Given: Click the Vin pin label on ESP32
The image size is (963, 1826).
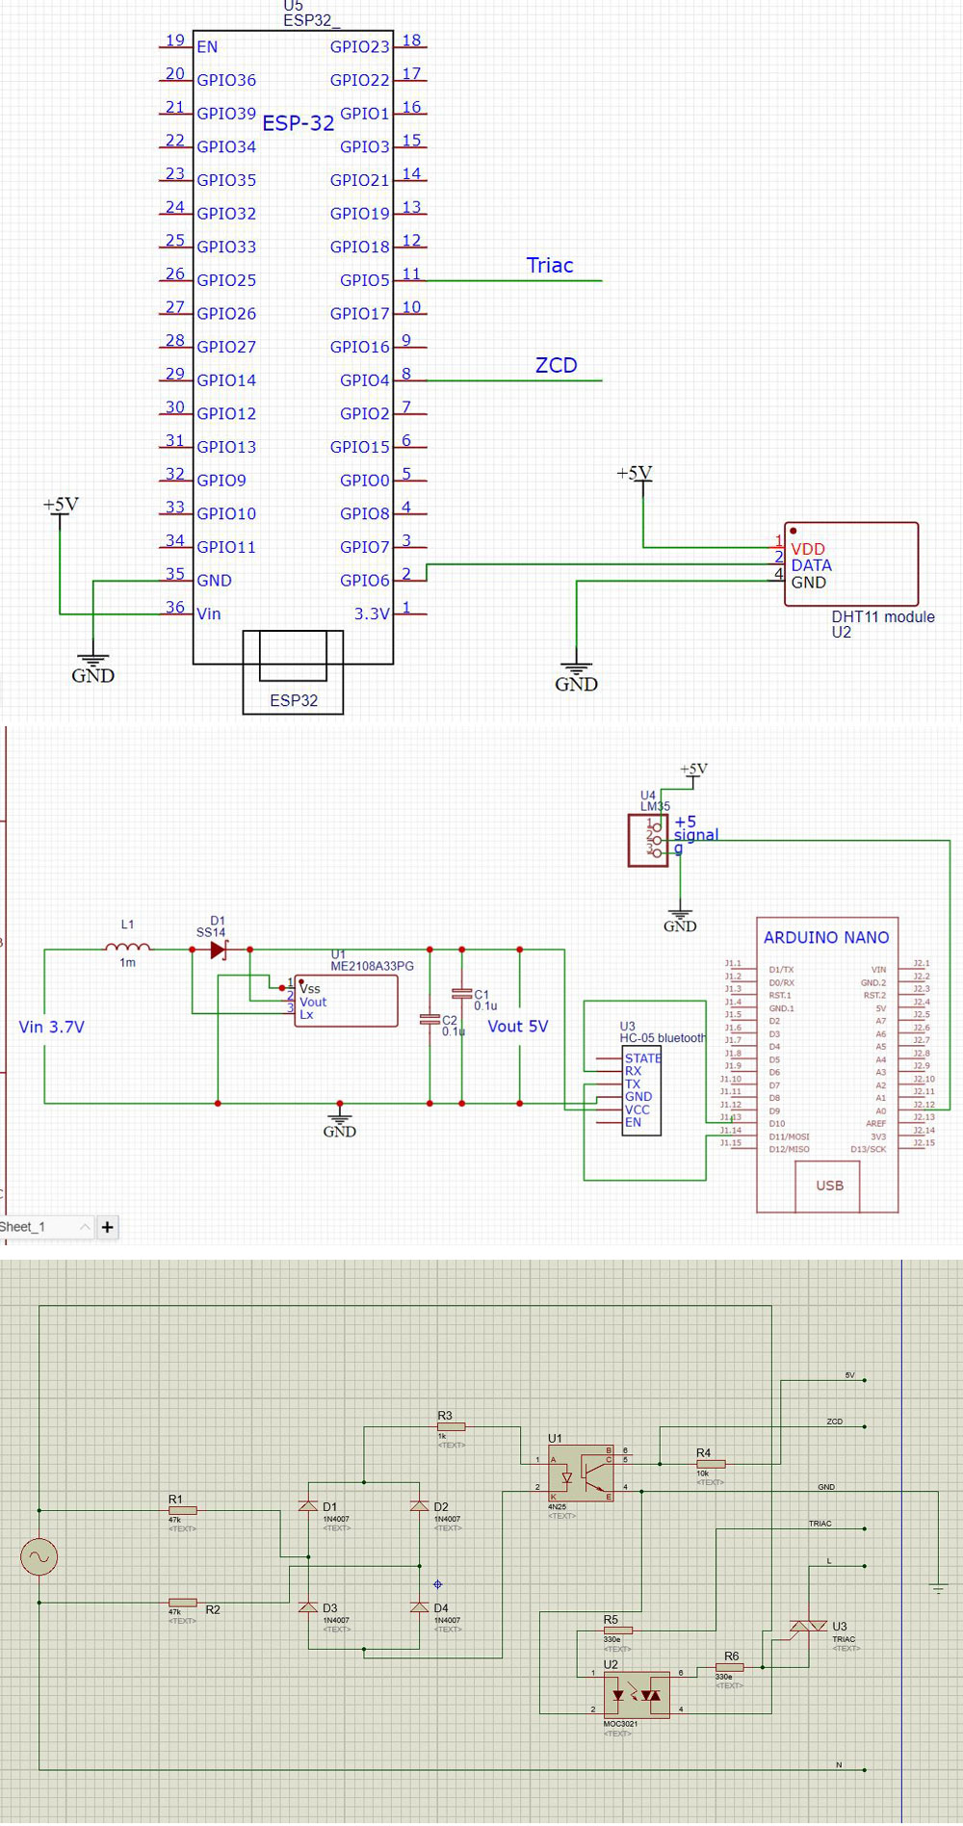Looking at the screenshot, I should coord(209,614).
